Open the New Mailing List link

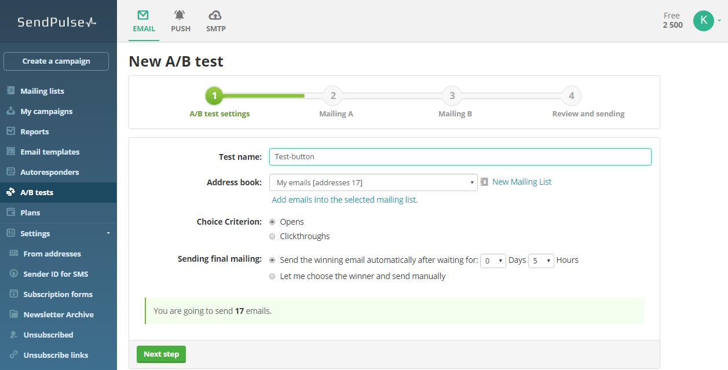tap(521, 182)
